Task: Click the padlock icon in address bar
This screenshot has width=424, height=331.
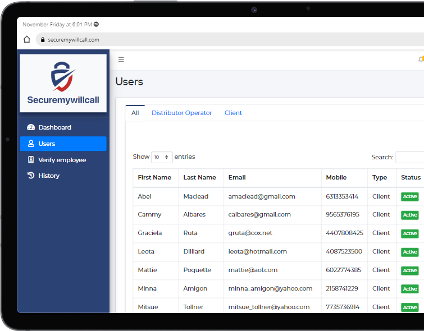Action: [x=42, y=40]
